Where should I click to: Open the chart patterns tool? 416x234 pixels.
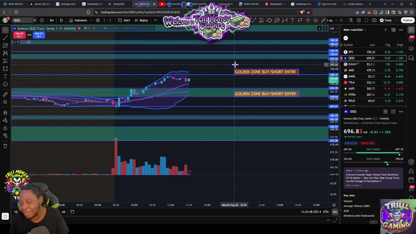click(5, 53)
